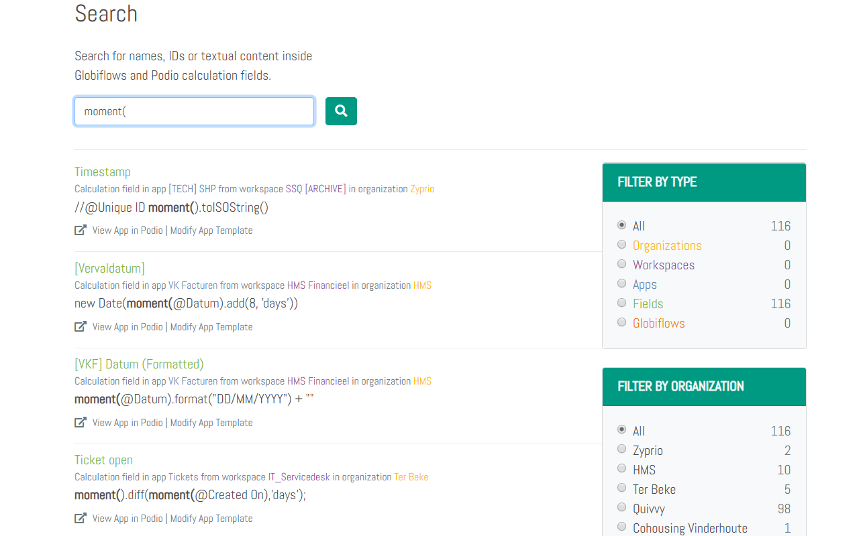The width and height of the screenshot is (859, 536).
Task: Click Modify App Template under Timestamp
Action: click(x=211, y=230)
